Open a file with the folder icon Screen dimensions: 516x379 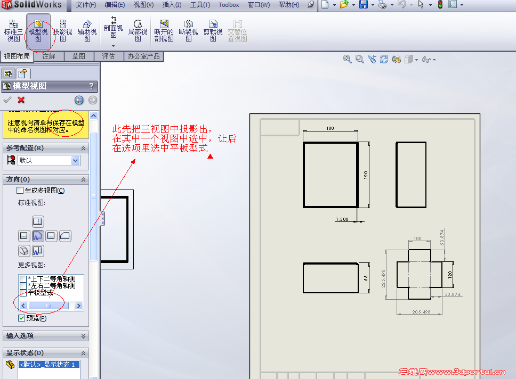point(344,5)
